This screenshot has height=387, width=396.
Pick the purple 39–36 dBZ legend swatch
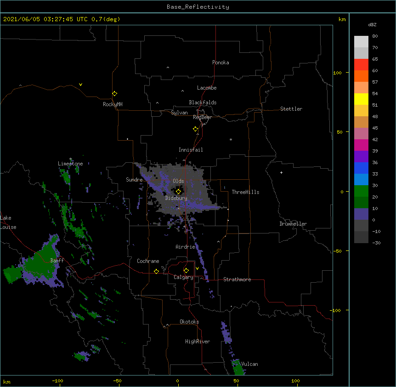click(361, 157)
